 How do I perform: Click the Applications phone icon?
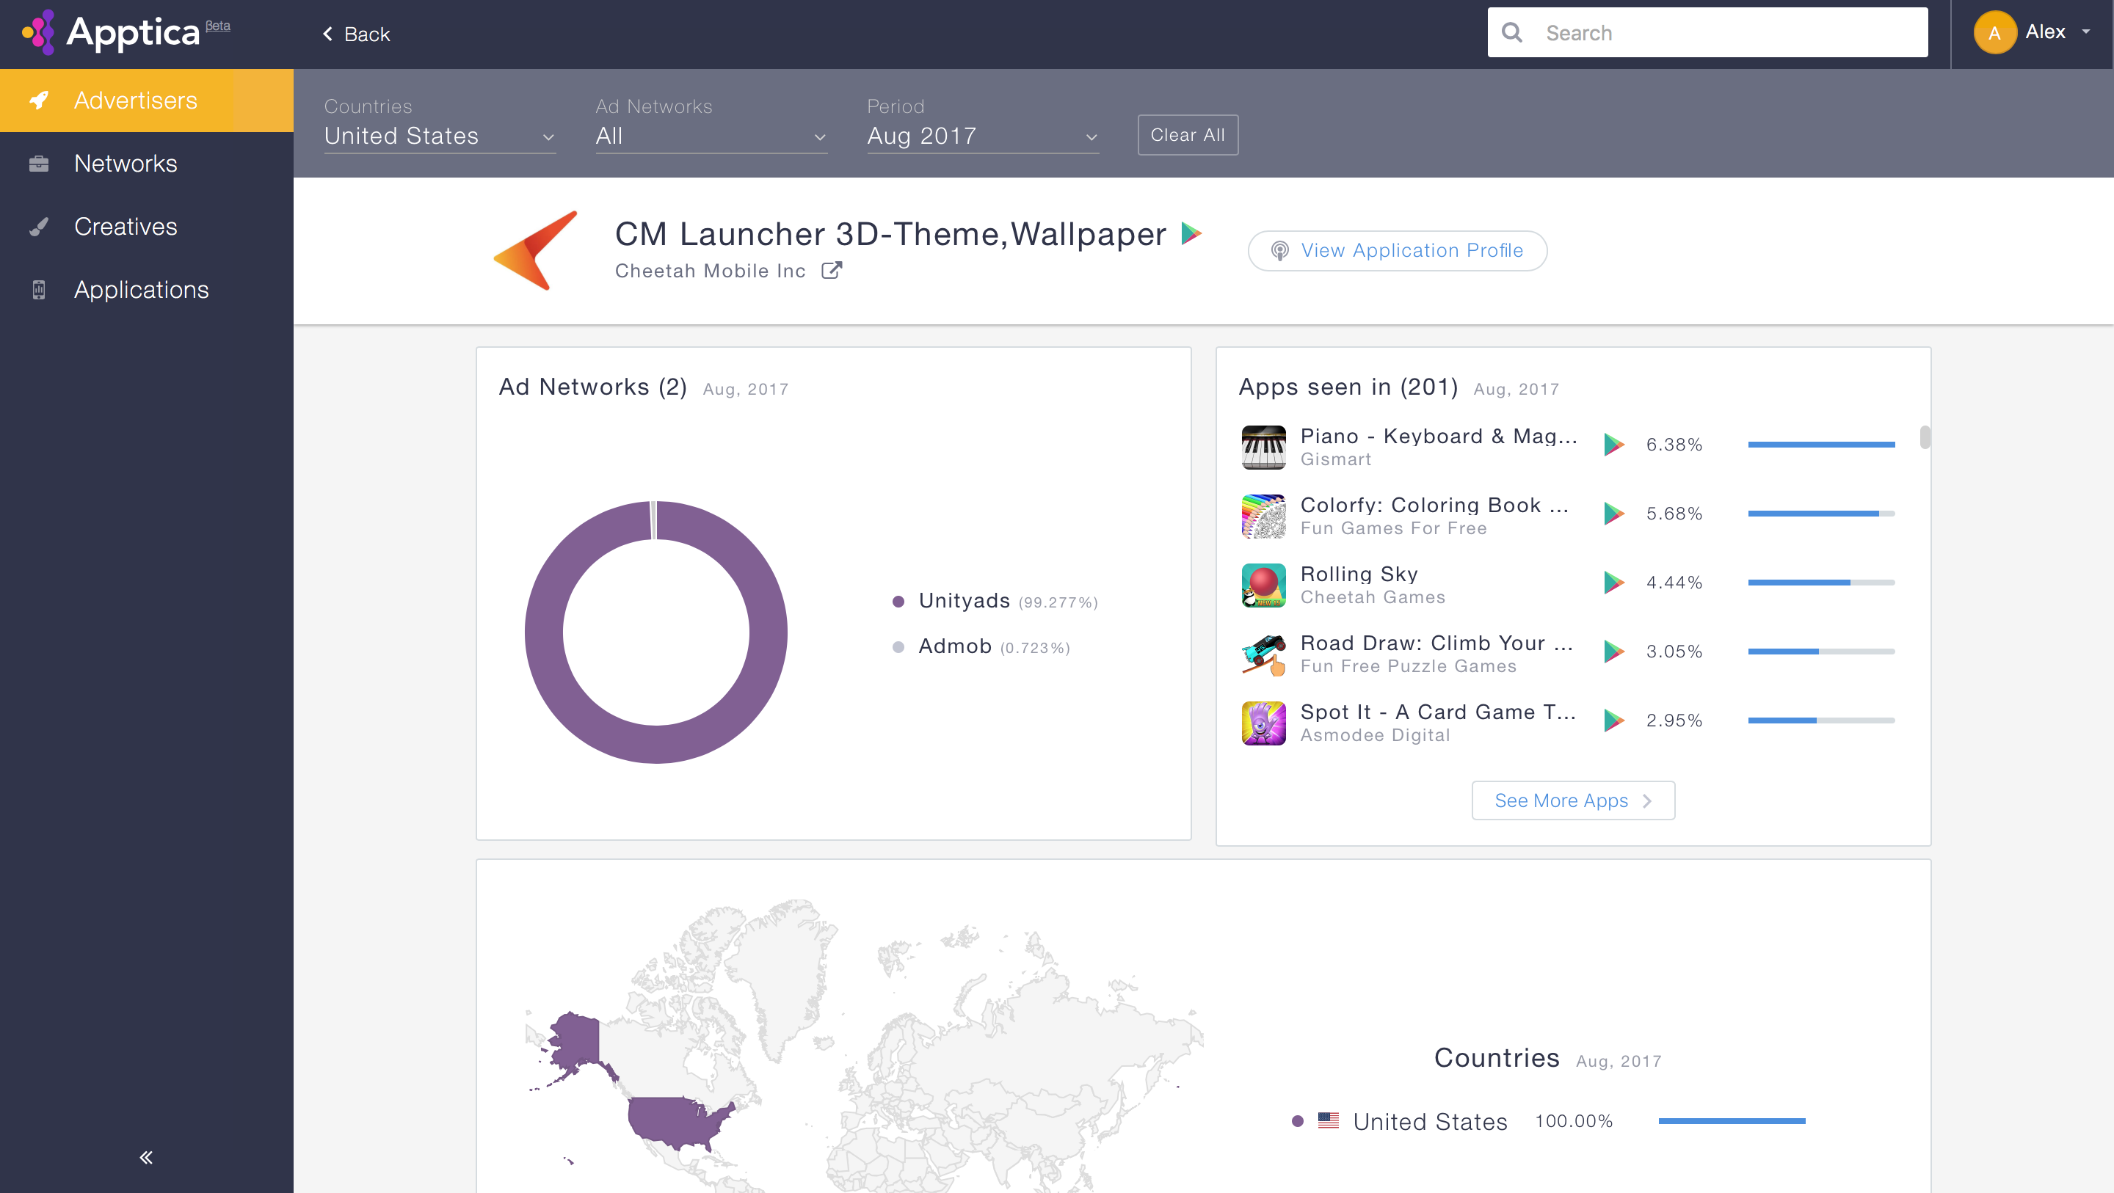39,290
